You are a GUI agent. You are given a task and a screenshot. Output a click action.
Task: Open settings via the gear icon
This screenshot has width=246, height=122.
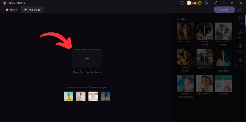click(239, 10)
